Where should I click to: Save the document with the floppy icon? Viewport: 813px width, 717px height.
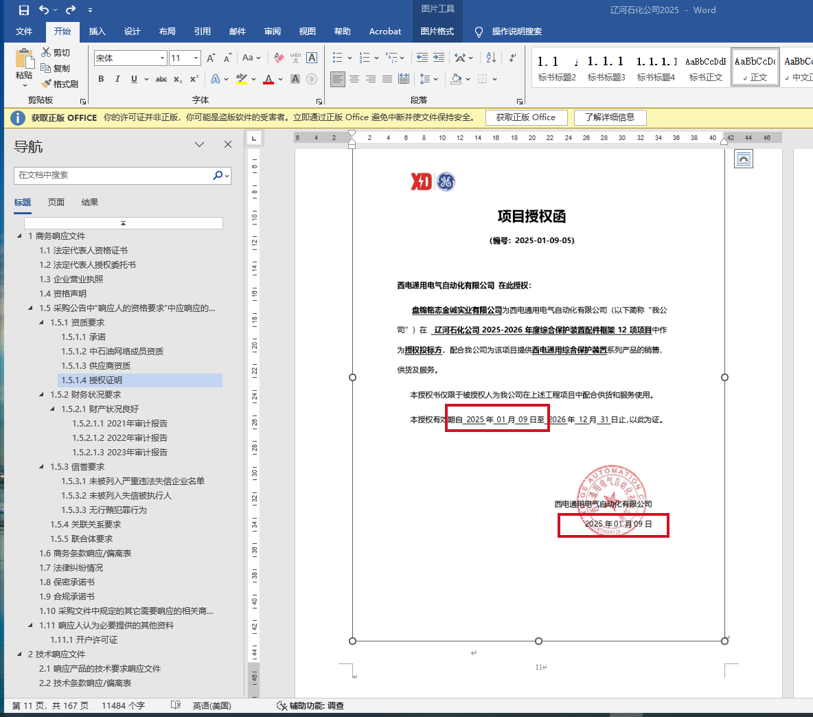pyautogui.click(x=24, y=10)
